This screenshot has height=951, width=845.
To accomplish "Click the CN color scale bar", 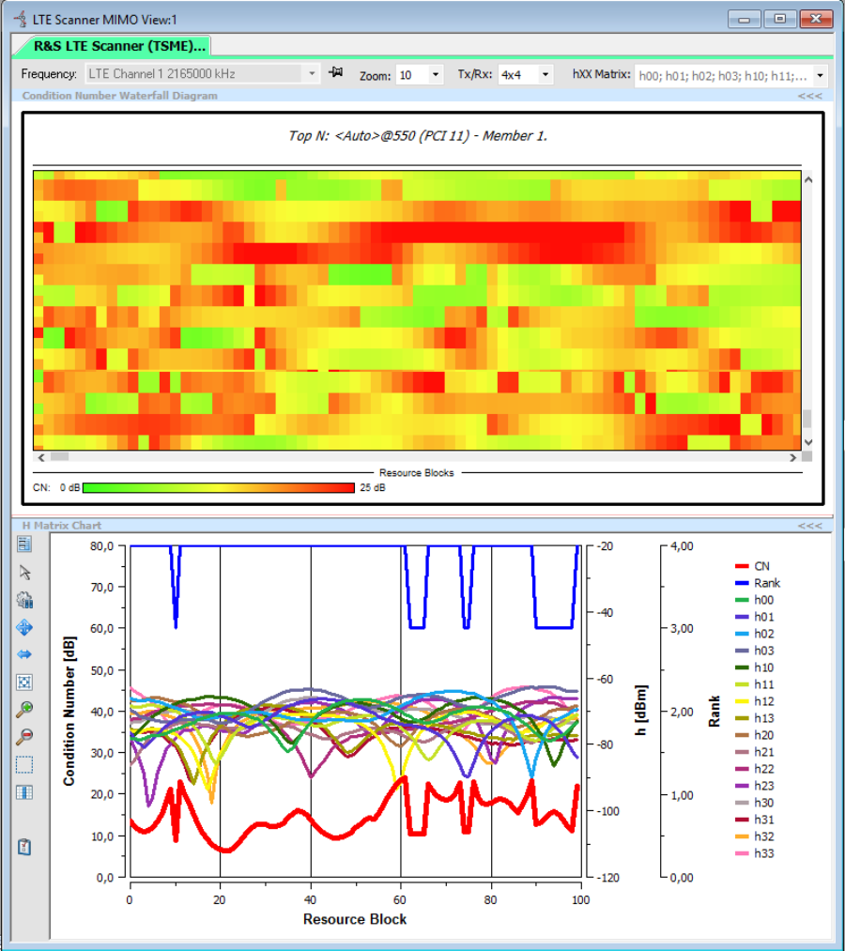I will [x=218, y=487].
